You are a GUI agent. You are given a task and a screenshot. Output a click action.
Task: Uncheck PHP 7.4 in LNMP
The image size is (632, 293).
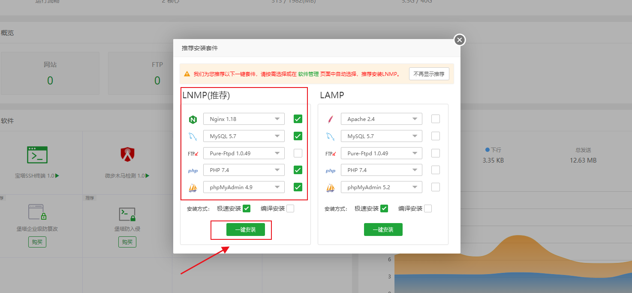pyautogui.click(x=298, y=170)
